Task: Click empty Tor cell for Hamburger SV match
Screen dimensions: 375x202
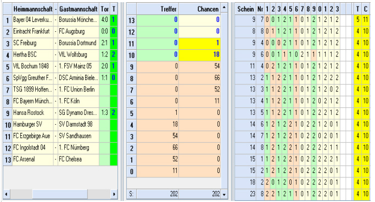Action: click(104, 124)
